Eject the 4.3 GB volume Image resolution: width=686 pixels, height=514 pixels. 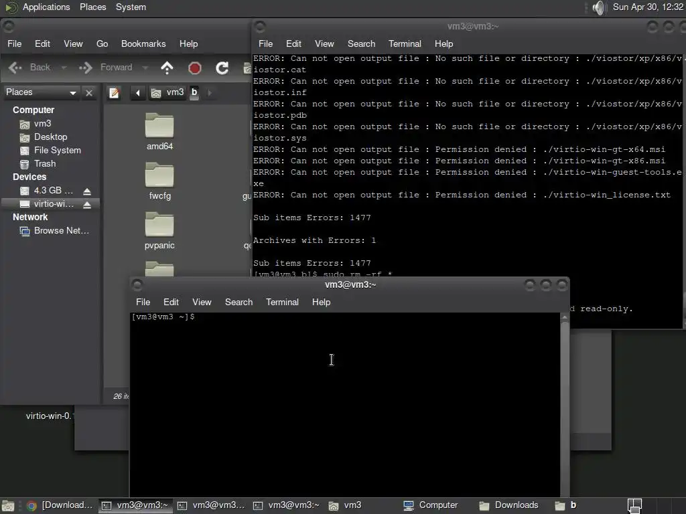[87, 191]
